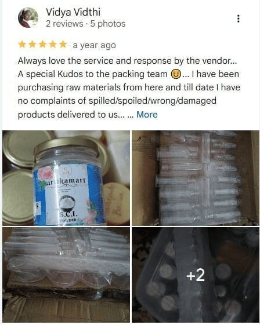The height and width of the screenshot is (325, 260).
Task: Expand the review with the More link
Action: 147,114
